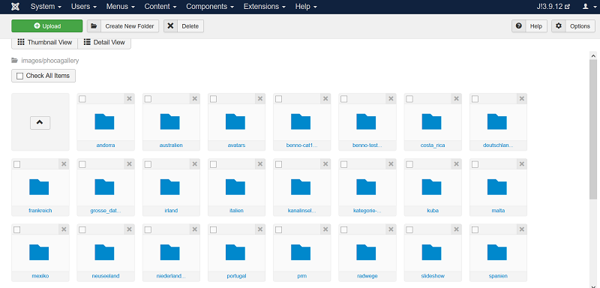This screenshot has width=600, height=288.
Task: Click the images/phocagallery path text
Action: tap(50, 61)
